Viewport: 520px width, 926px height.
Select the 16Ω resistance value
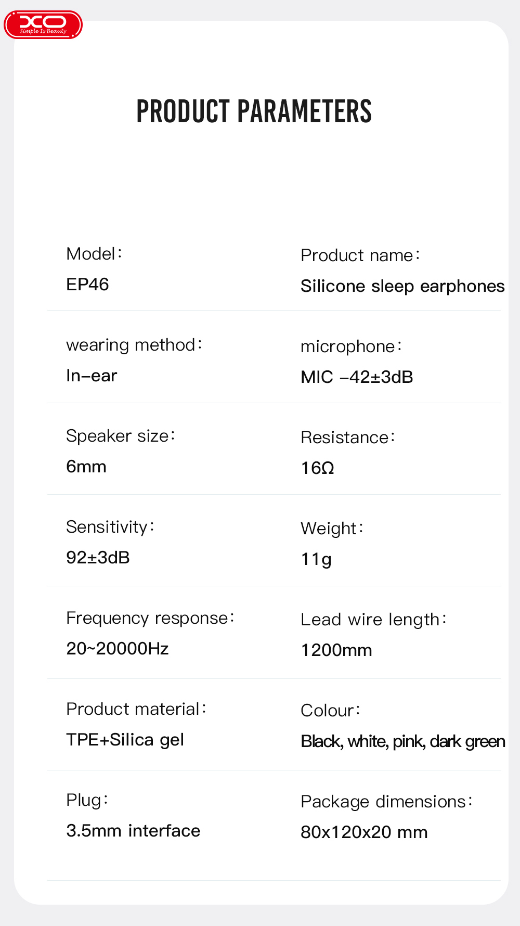click(x=317, y=468)
